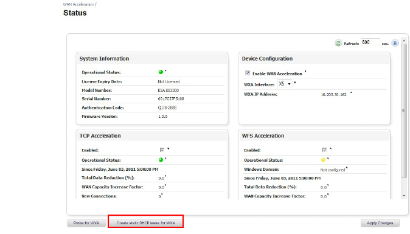
Task: Click the vertical scrollbar thumb
Action: 404,111
